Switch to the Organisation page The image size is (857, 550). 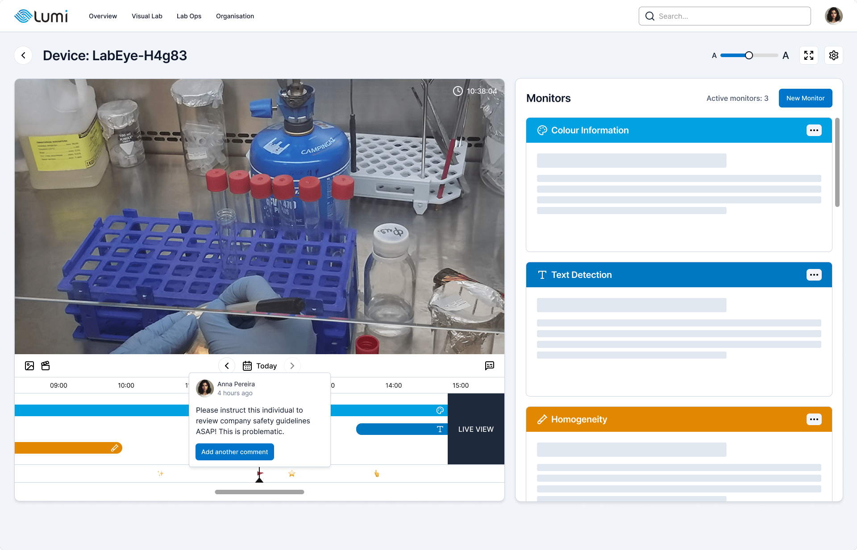click(235, 16)
